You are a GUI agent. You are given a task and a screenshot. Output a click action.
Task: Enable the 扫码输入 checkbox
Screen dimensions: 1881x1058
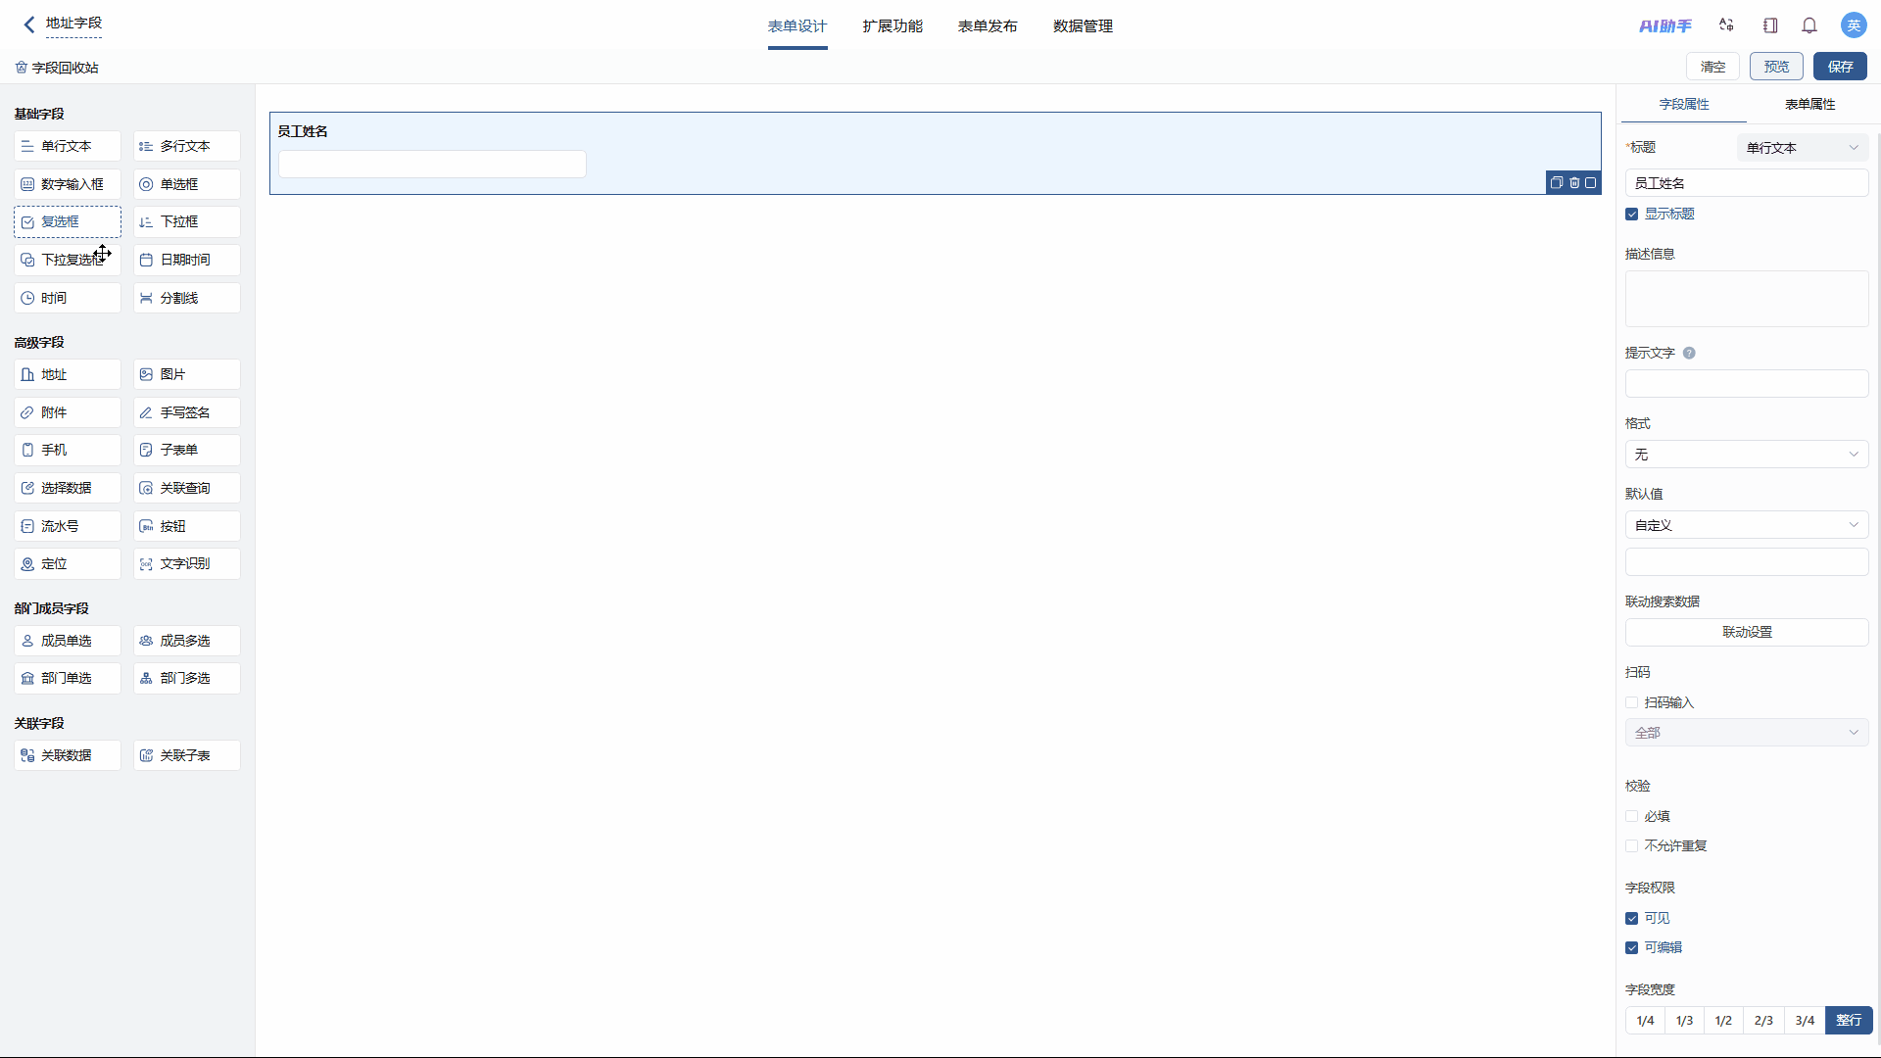[x=1632, y=702]
